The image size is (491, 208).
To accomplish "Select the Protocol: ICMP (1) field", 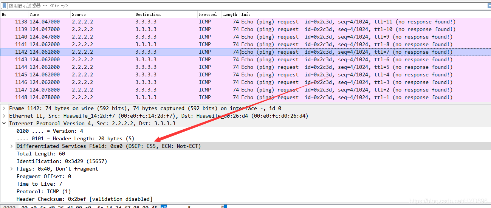I will pyautogui.click(x=44, y=191).
